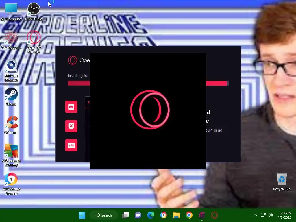Launch Microsoft Edge from taskbar
296x222 pixels.
151,215
